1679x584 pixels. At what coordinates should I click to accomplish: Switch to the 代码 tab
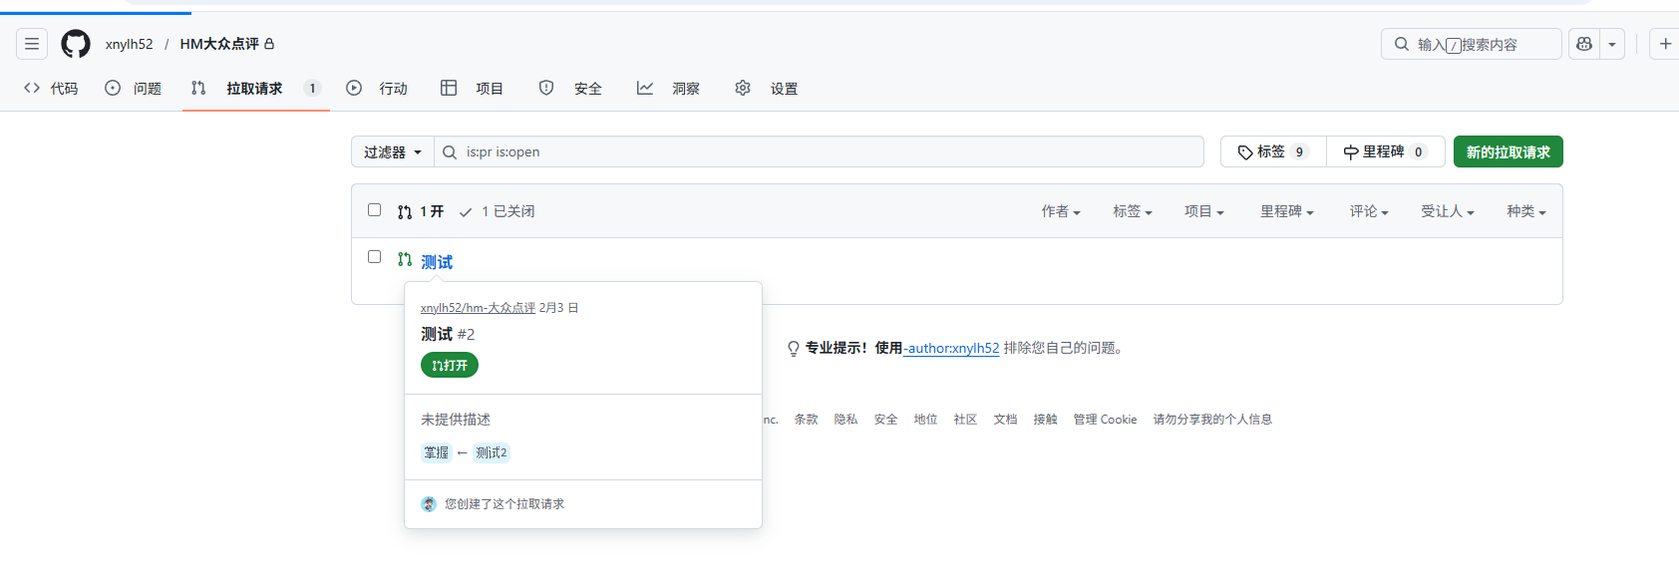point(51,89)
